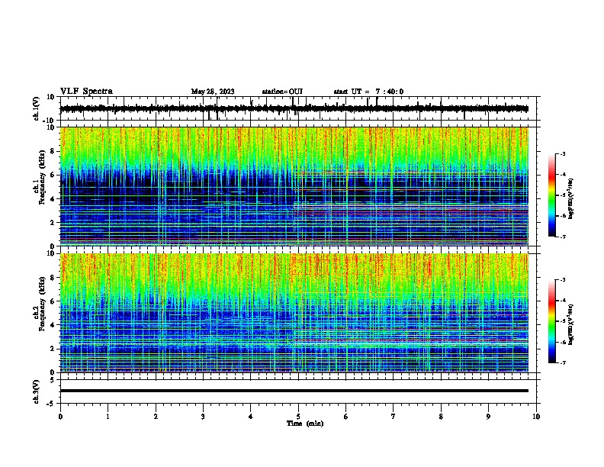
Task: Click time axis tick label '6'
Action: (346, 417)
